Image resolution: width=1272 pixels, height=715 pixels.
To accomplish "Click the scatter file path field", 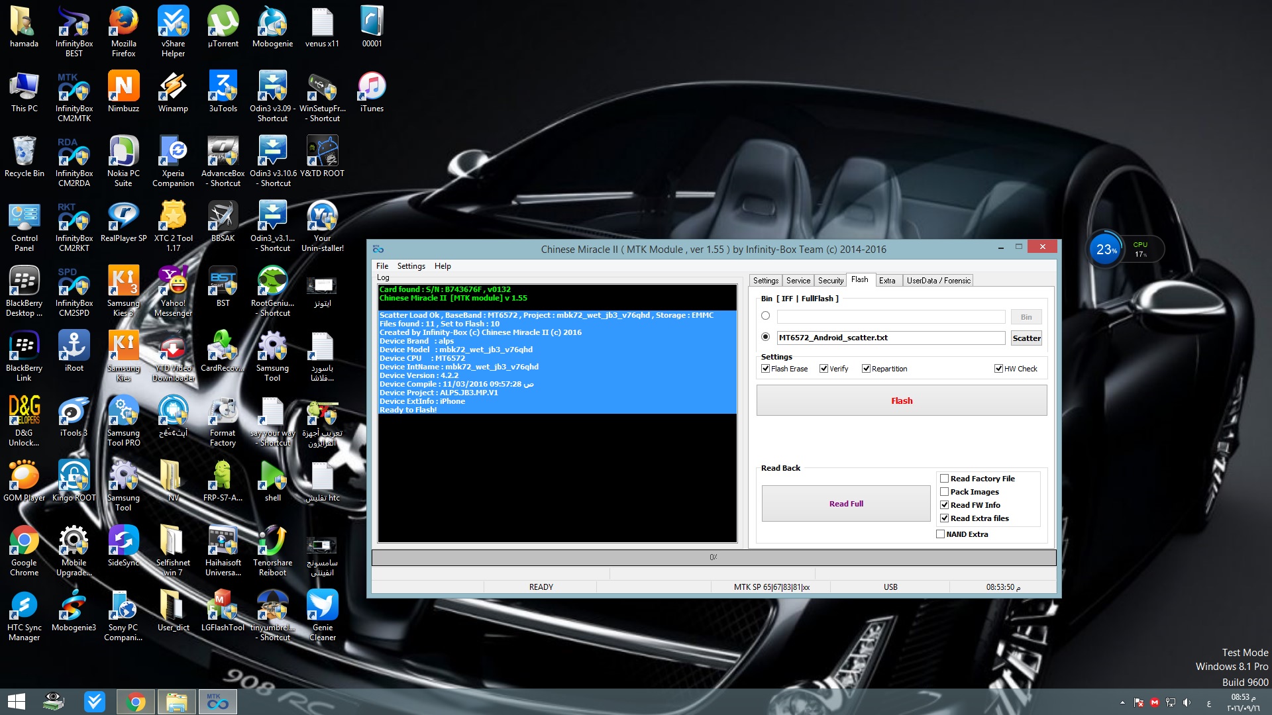I will tap(891, 338).
